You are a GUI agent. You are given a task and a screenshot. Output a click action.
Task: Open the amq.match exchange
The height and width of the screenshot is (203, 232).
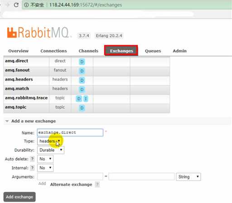coord(17,88)
